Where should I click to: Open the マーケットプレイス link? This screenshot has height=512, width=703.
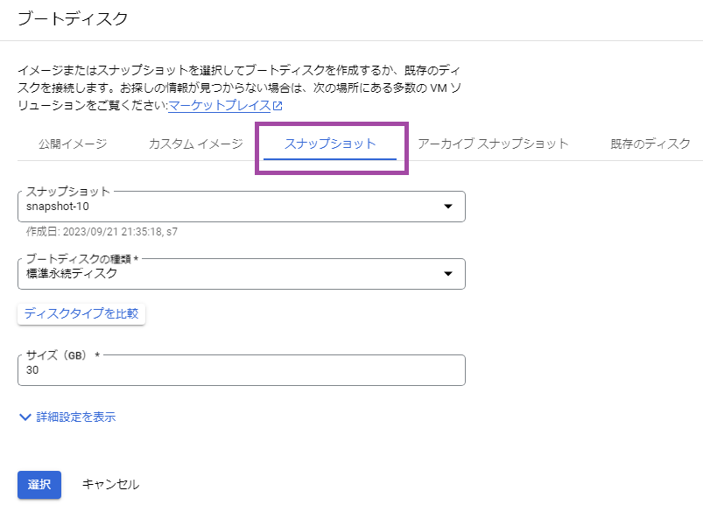219,106
